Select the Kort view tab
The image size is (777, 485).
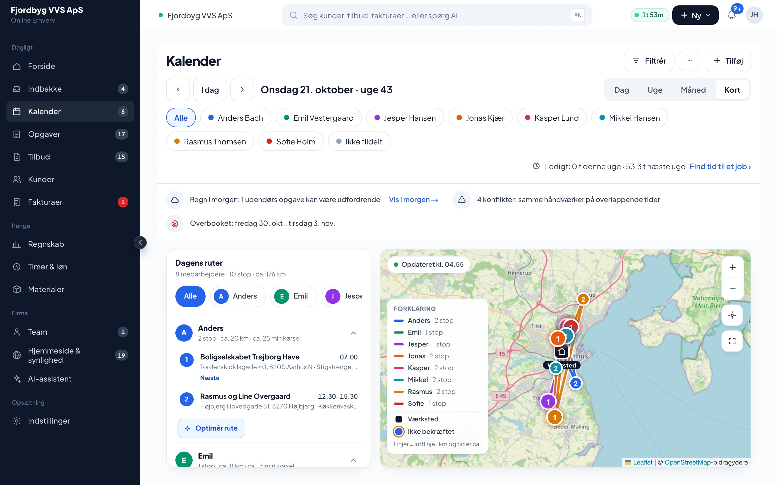click(x=732, y=90)
